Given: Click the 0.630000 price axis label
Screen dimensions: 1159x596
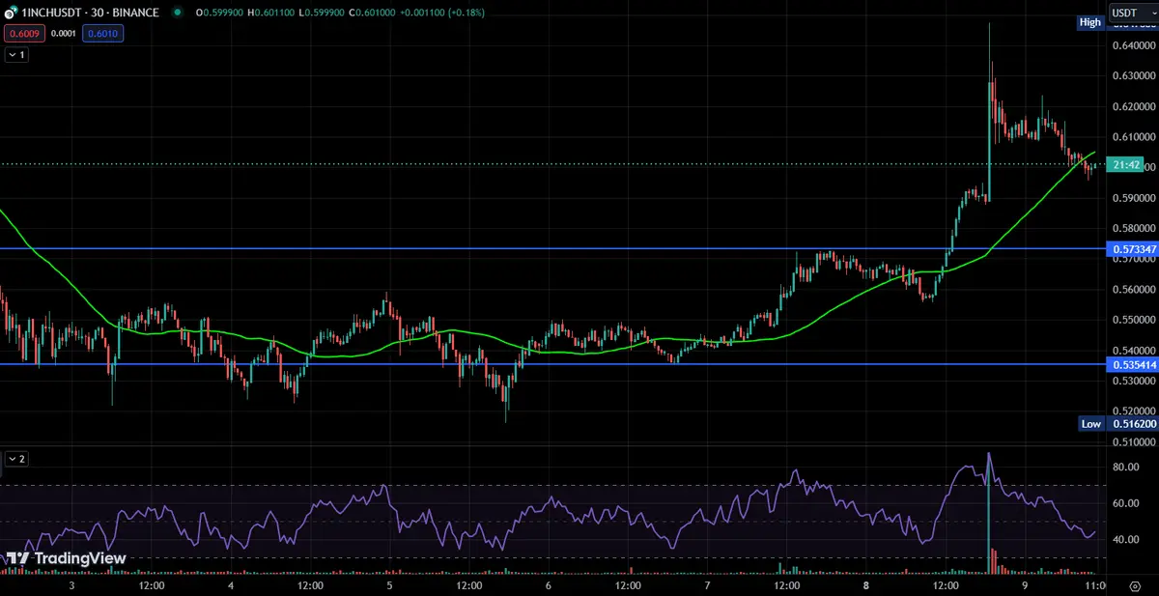Looking at the screenshot, I should coord(1134,75).
